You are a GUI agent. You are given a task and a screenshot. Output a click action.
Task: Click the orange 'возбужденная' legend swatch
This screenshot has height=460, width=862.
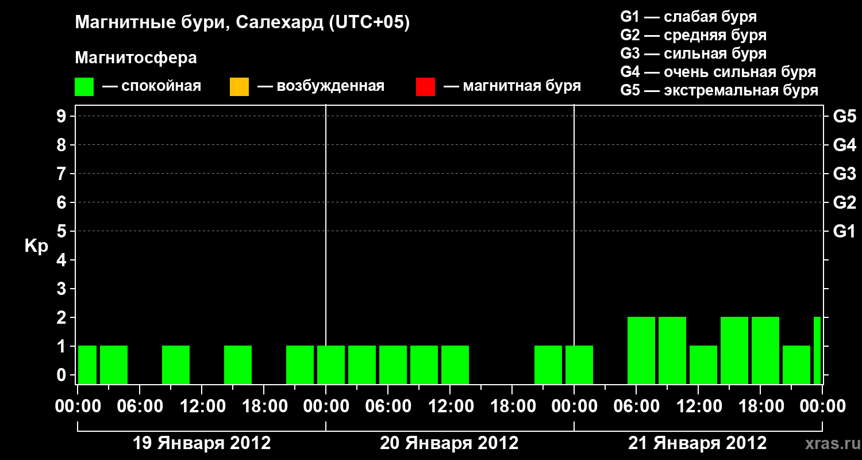239,87
